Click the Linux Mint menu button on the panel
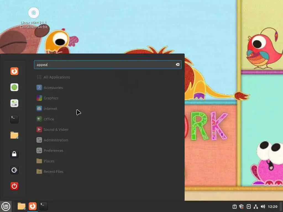 (x=6, y=206)
